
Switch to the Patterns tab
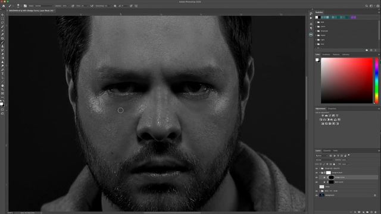pos(336,55)
